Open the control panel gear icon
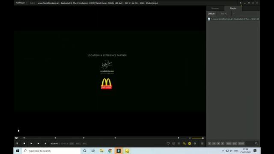This screenshot has height=154, width=274. coord(195,144)
